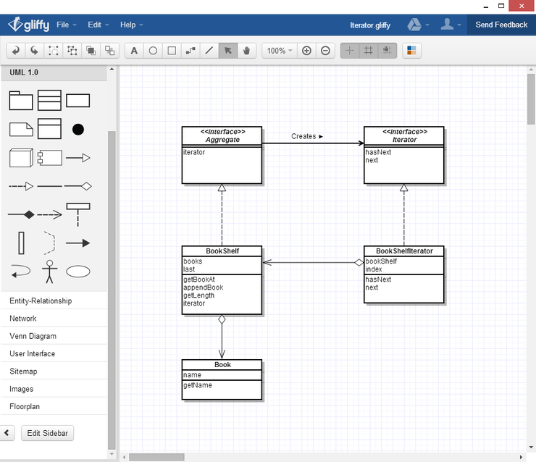Image resolution: width=536 pixels, height=462 pixels.
Task: Pick the filled diamond composition line
Action: pos(21,214)
